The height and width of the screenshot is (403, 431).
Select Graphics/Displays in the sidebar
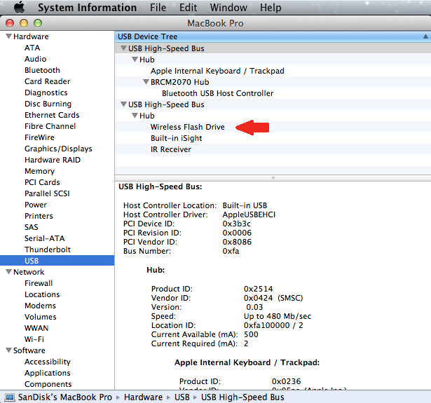(58, 149)
